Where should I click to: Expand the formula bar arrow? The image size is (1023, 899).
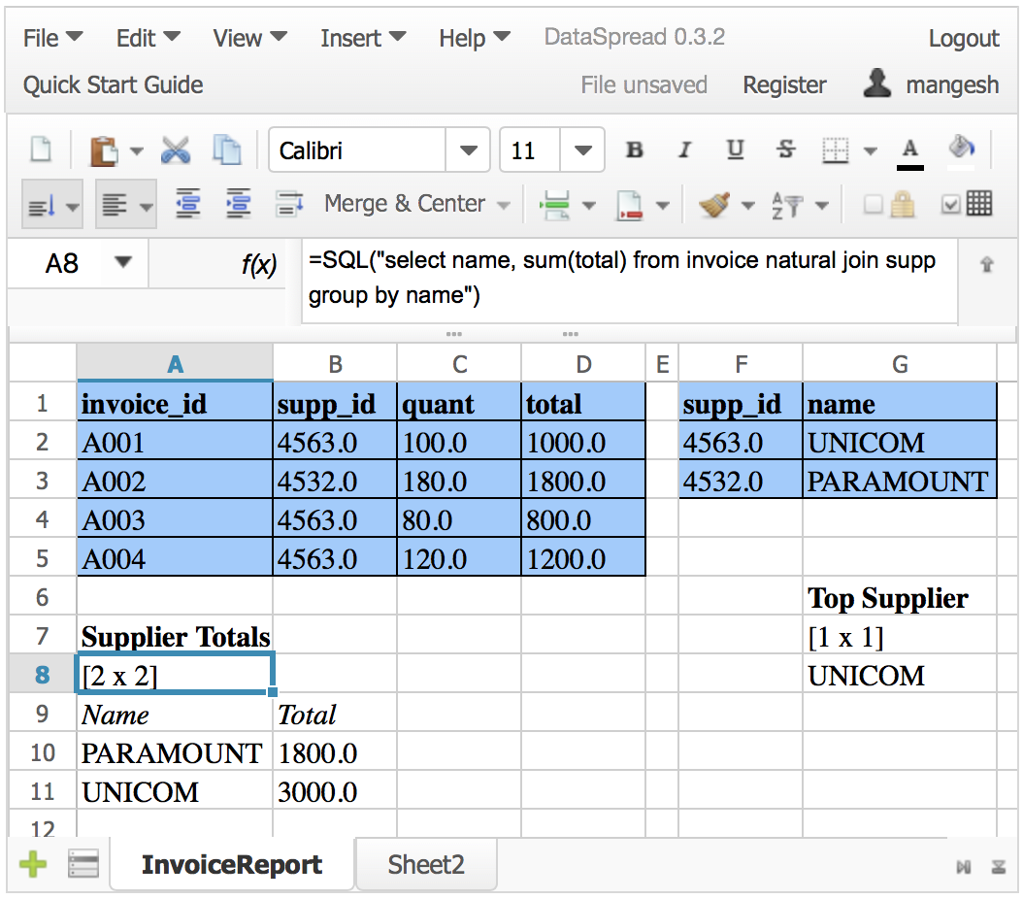point(986,264)
